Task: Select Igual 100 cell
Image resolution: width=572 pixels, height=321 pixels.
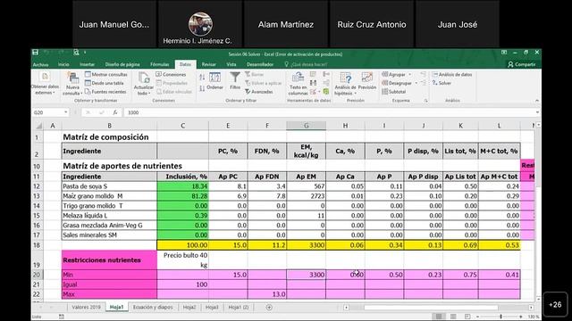Action: click(182, 284)
